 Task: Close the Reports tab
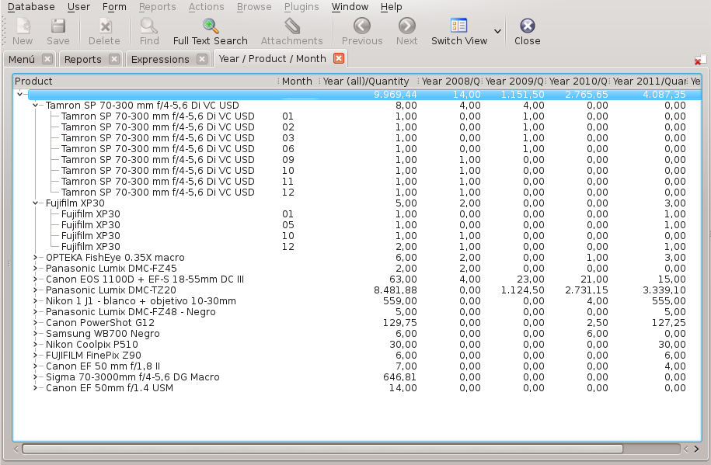114,59
